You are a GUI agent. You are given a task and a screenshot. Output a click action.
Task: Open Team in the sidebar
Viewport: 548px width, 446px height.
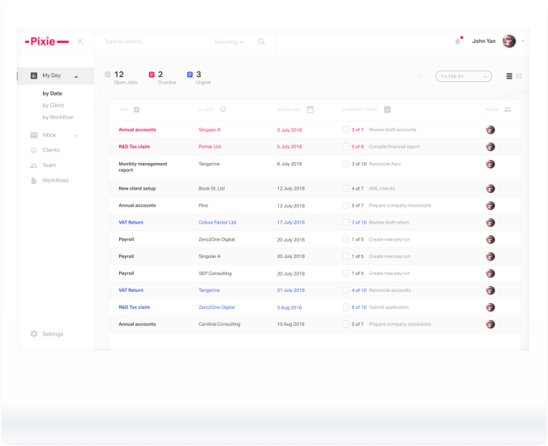(x=49, y=165)
